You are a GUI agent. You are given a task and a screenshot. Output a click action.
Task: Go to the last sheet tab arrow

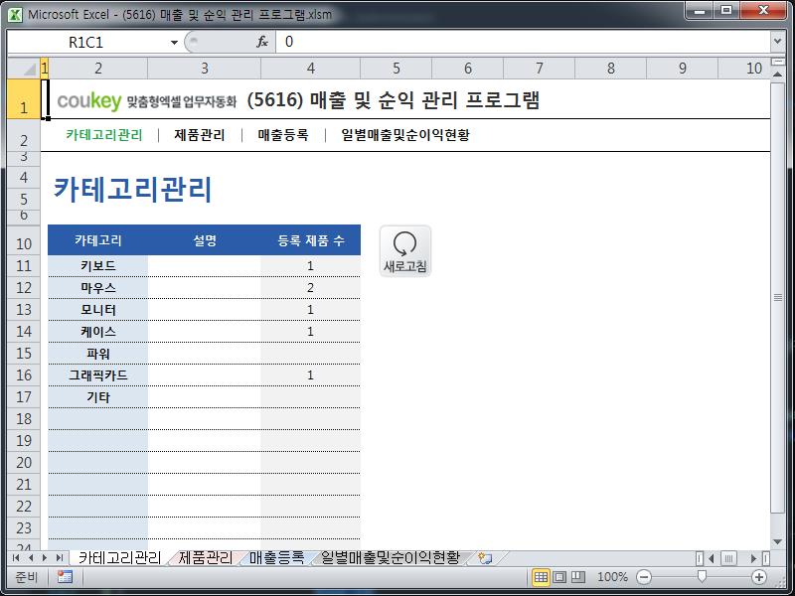pyautogui.click(x=60, y=558)
